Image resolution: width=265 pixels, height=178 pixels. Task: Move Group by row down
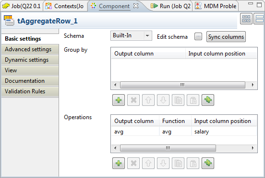coord(163,100)
